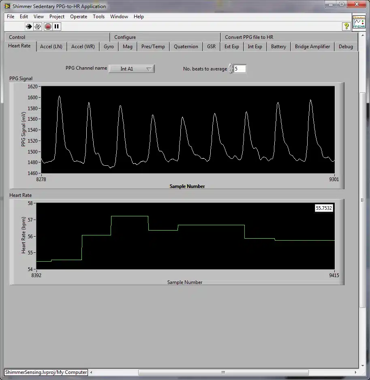Click the LabVIEW icon in the title bar

coord(7,6)
